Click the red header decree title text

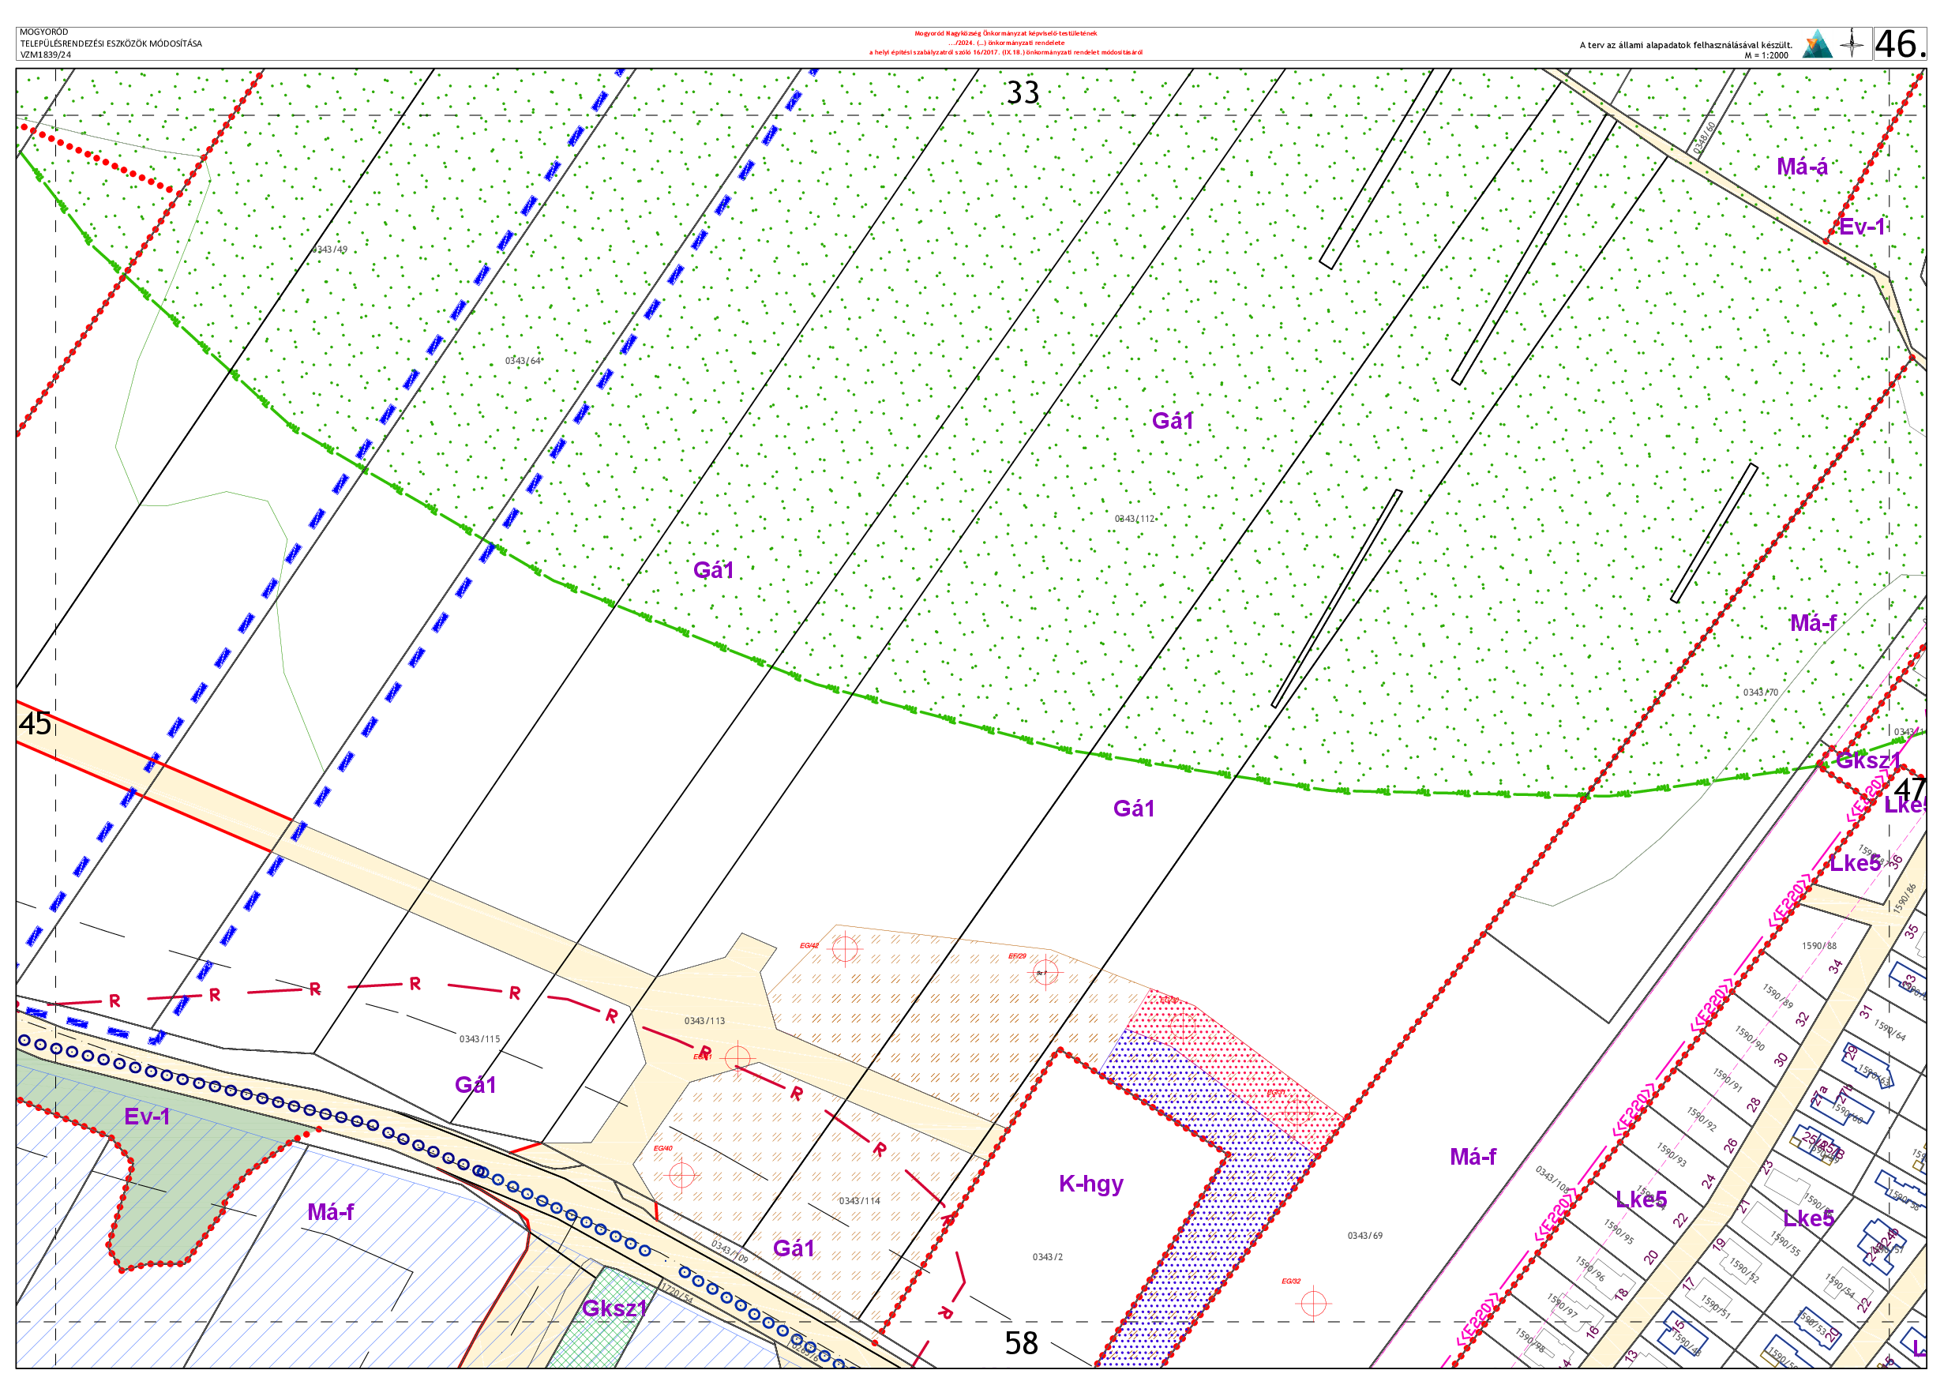pos(1005,43)
